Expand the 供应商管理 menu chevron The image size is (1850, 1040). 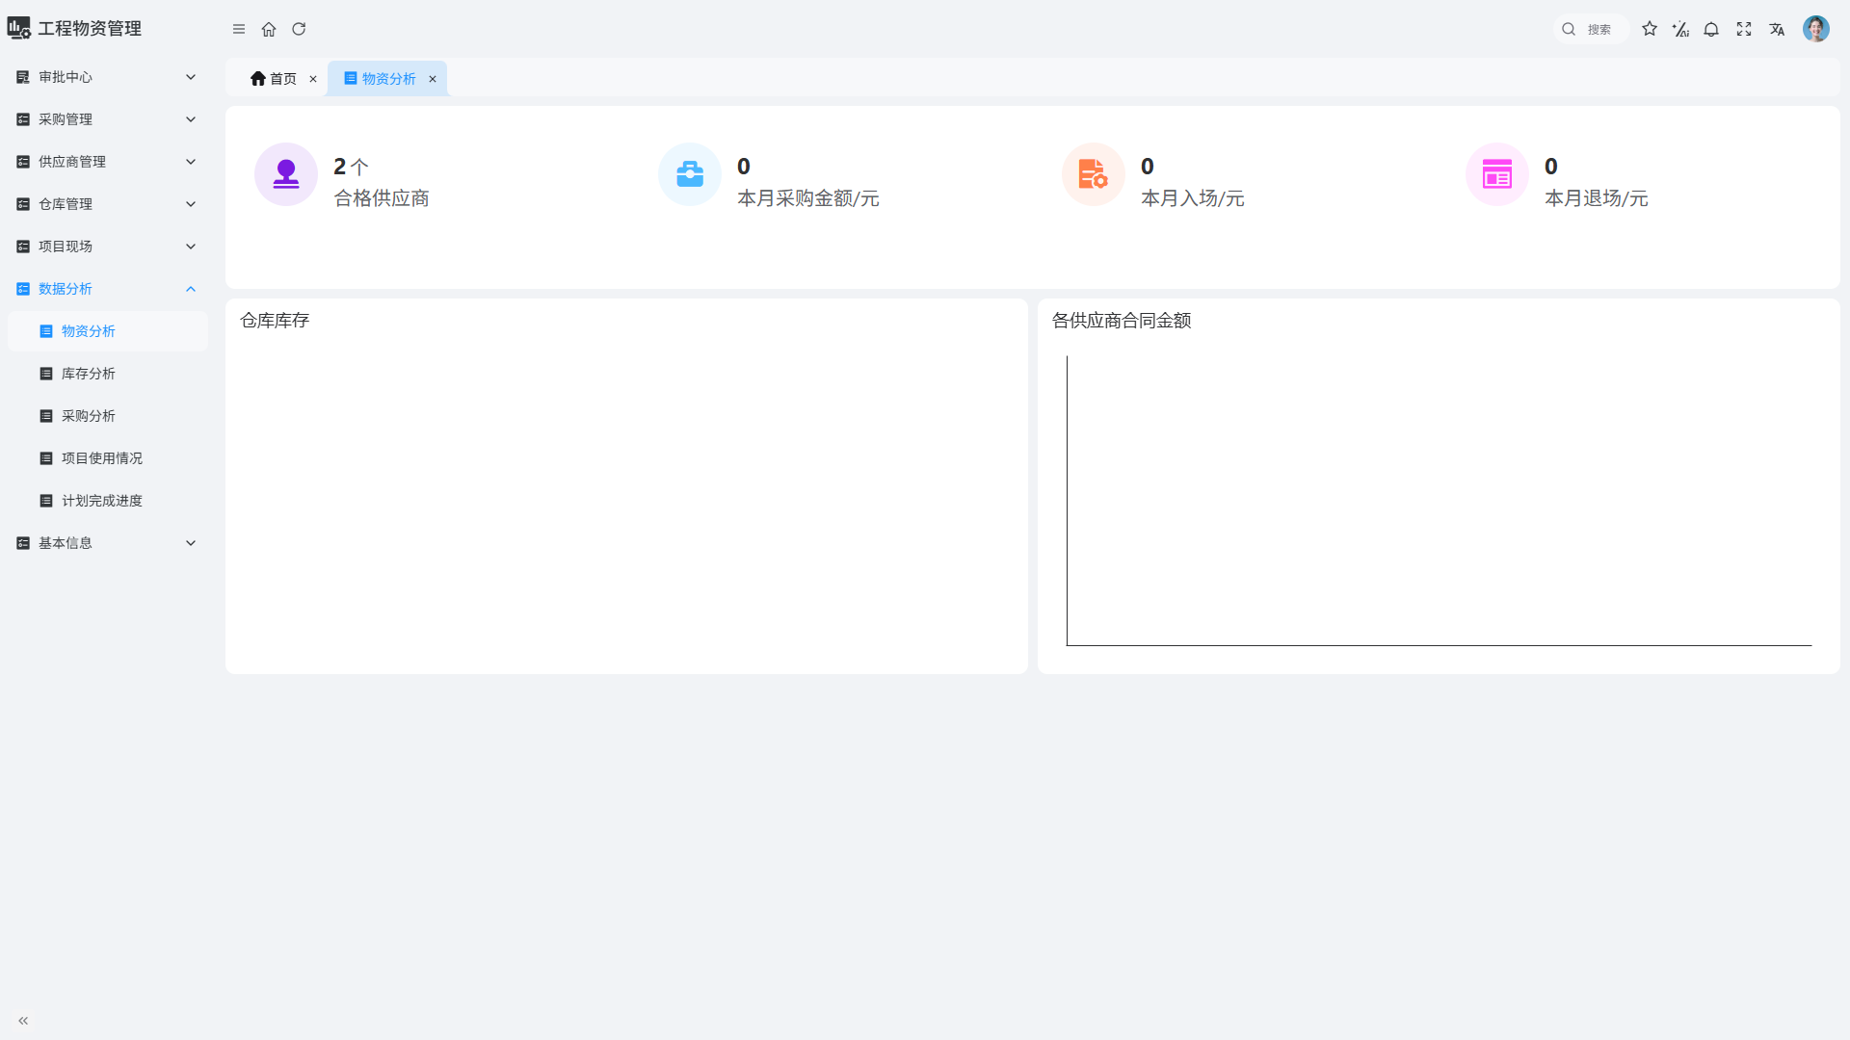coord(191,162)
